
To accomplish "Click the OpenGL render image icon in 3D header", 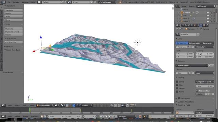I will coord(131,105).
